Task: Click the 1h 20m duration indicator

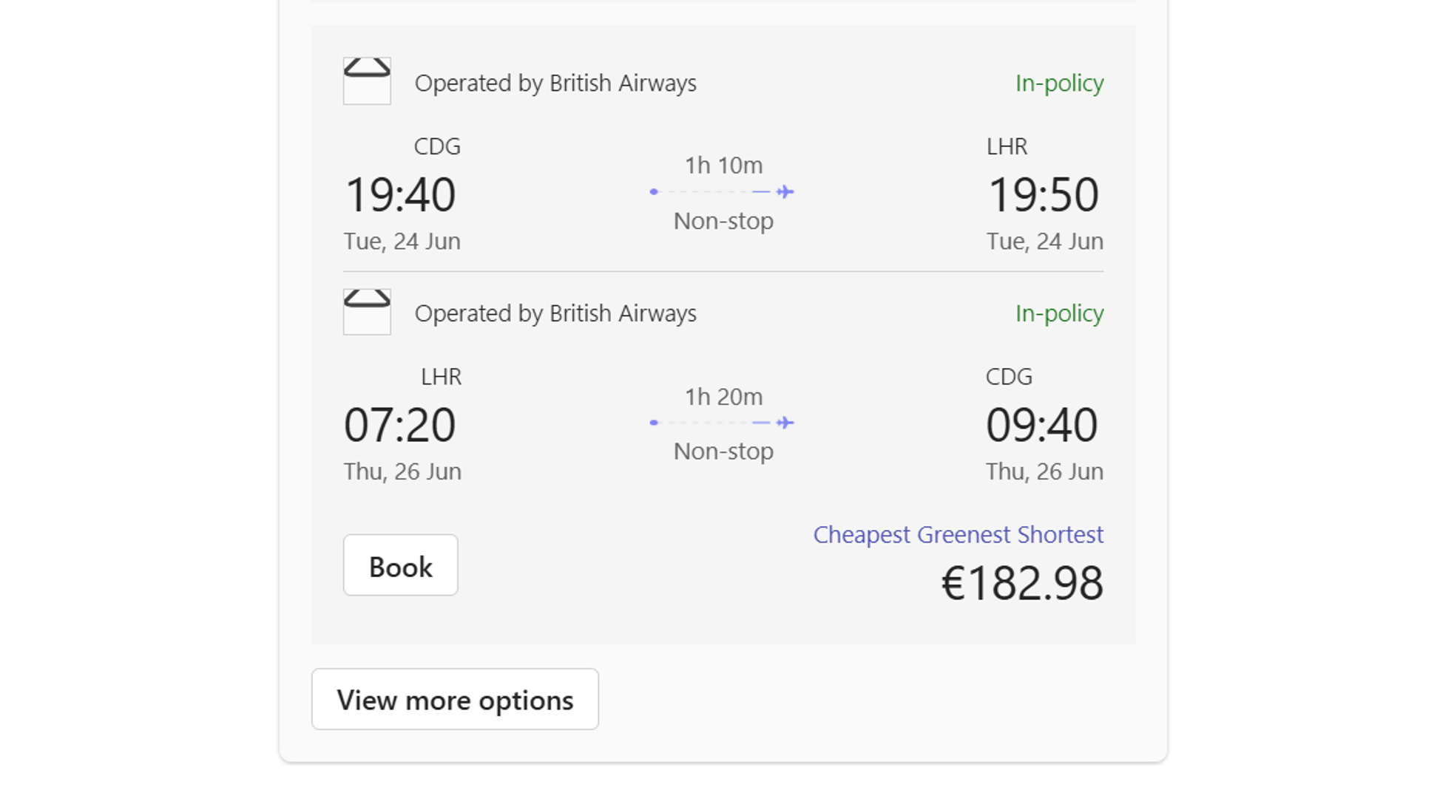Action: [722, 396]
